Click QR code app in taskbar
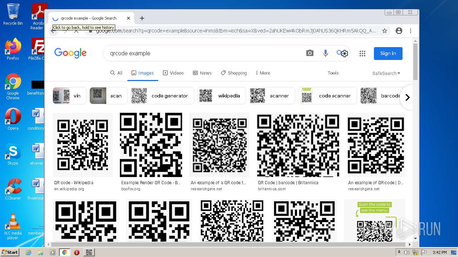Screen dimensions: 458x257 coord(89,252)
